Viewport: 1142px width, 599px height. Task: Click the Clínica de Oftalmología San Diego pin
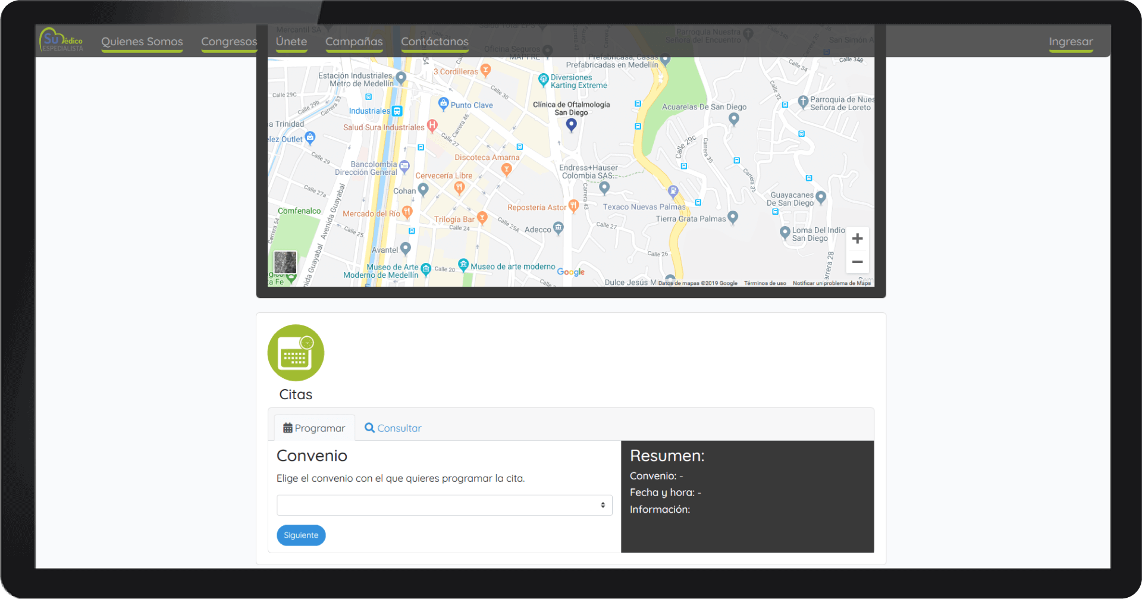(x=571, y=124)
